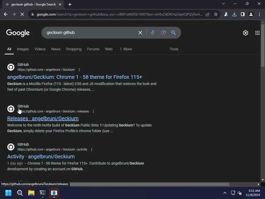
Task: Clear the search box text
Action: click(140, 33)
